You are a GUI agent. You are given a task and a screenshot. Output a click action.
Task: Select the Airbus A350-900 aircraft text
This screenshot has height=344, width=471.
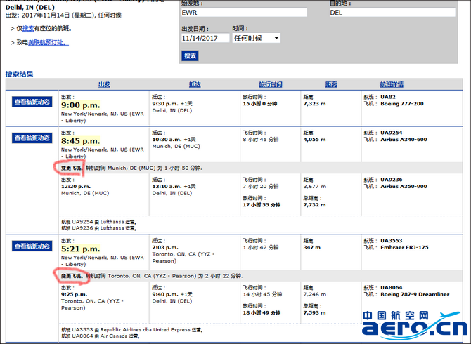click(404, 186)
